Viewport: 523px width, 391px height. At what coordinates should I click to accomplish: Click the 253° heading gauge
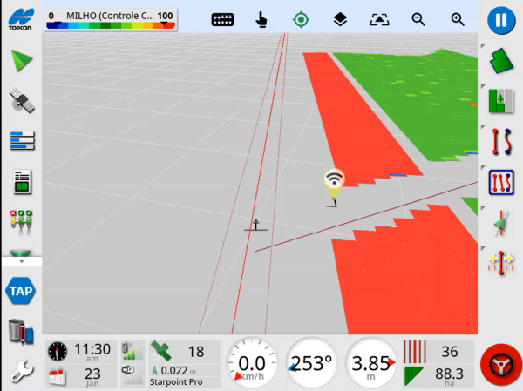[311, 363]
